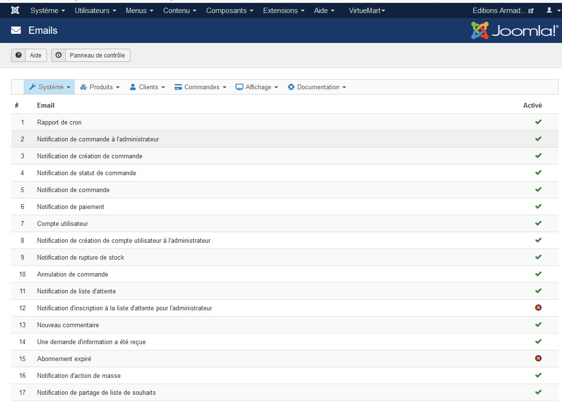The width and height of the screenshot is (562, 402).
Task: Open the Abonnement expiré email
Action: (64, 359)
